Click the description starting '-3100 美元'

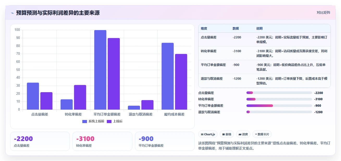click(292, 53)
